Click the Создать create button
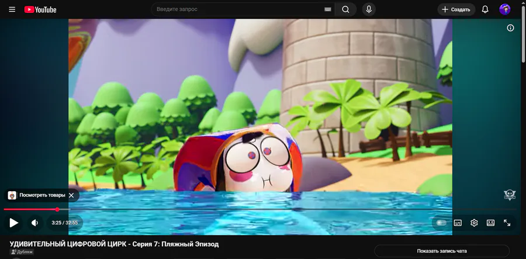Screen dimensions: 526x259 pos(456,10)
